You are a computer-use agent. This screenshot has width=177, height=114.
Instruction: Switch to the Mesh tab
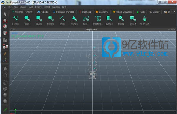coord(140,12)
